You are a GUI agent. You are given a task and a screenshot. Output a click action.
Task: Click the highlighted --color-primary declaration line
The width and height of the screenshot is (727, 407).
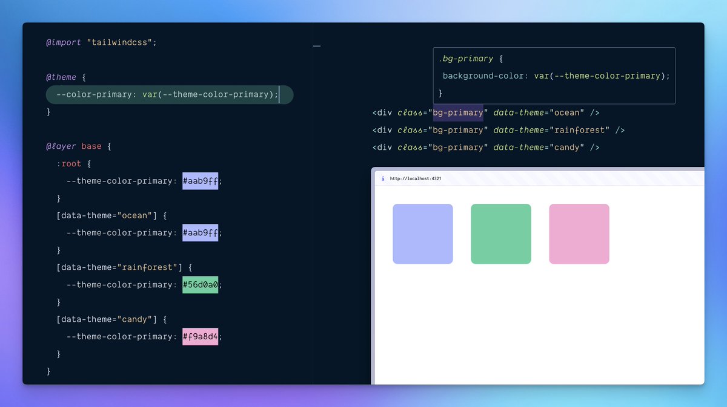pos(170,95)
